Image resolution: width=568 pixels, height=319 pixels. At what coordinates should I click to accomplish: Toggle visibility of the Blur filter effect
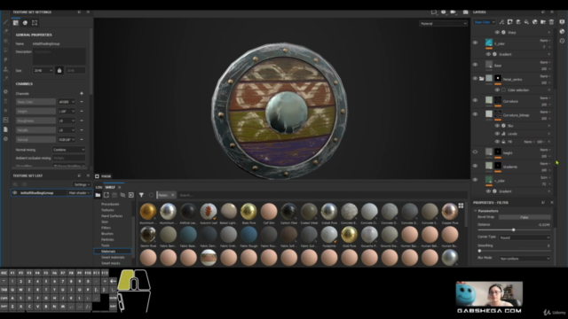click(497, 126)
